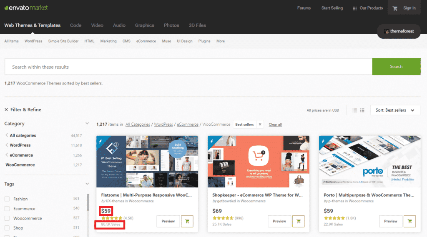Collapse the Tags section
This screenshot has height=237, width=427.
(87, 184)
